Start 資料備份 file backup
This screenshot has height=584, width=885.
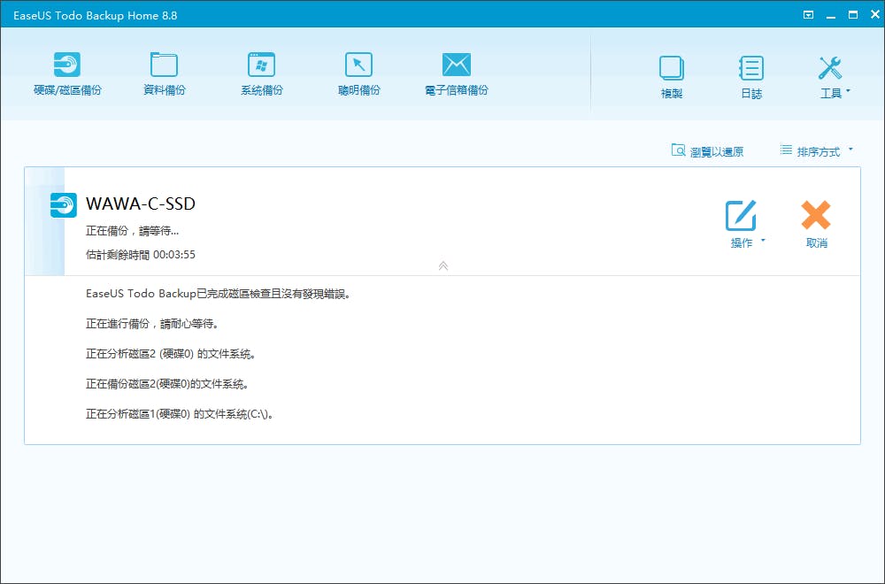165,74
